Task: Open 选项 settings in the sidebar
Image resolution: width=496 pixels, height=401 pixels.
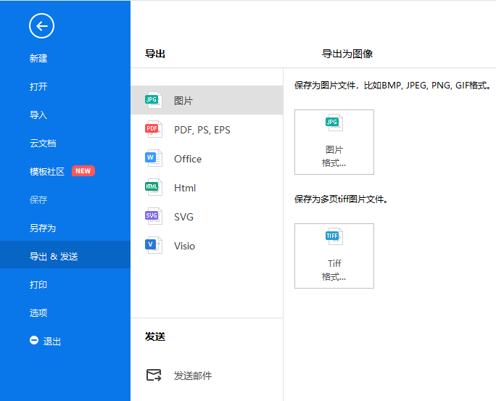Action: pyautogui.click(x=38, y=313)
